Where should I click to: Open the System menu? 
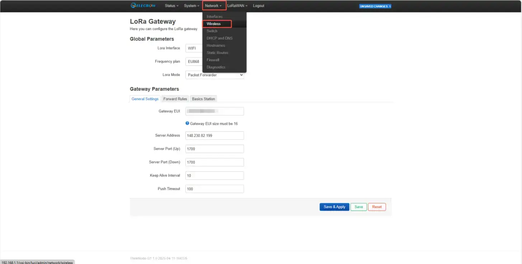[x=192, y=6]
